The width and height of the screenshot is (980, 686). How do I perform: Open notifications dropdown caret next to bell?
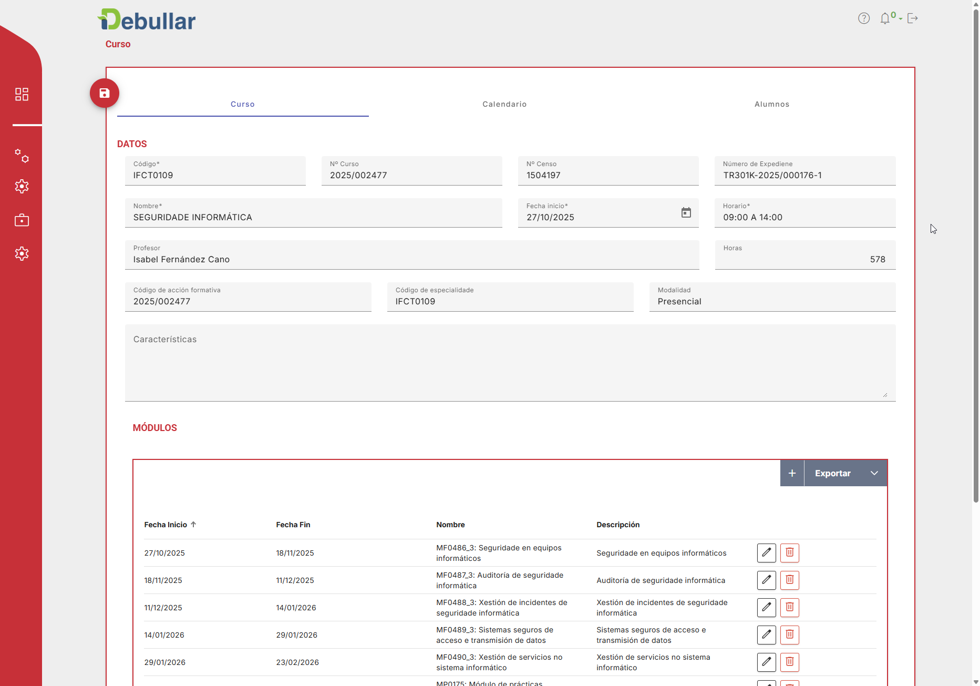pos(901,19)
